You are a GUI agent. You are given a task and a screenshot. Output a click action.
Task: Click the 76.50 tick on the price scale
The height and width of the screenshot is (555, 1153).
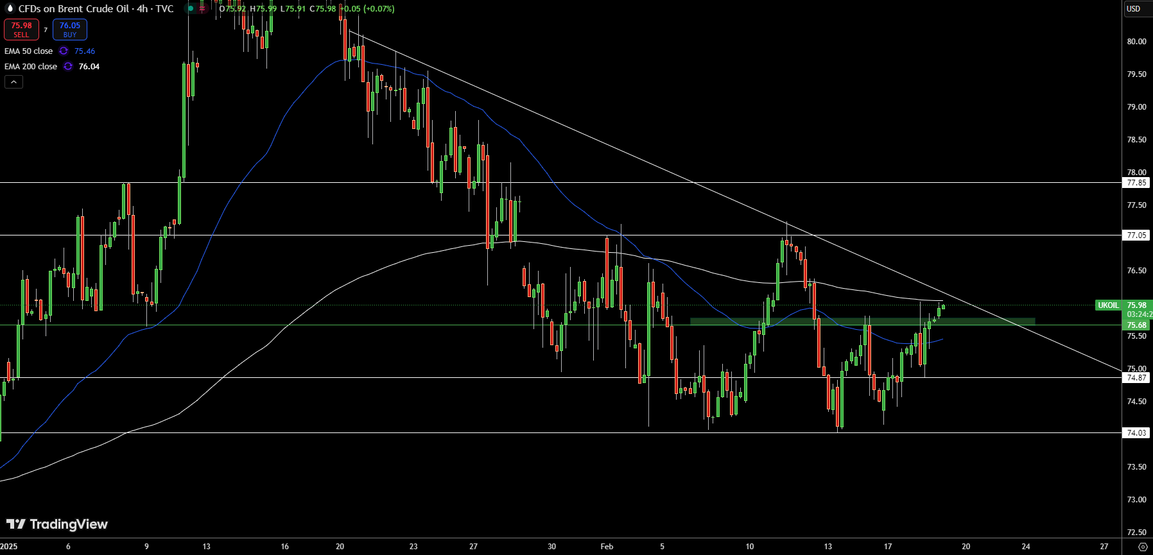click(x=1136, y=271)
